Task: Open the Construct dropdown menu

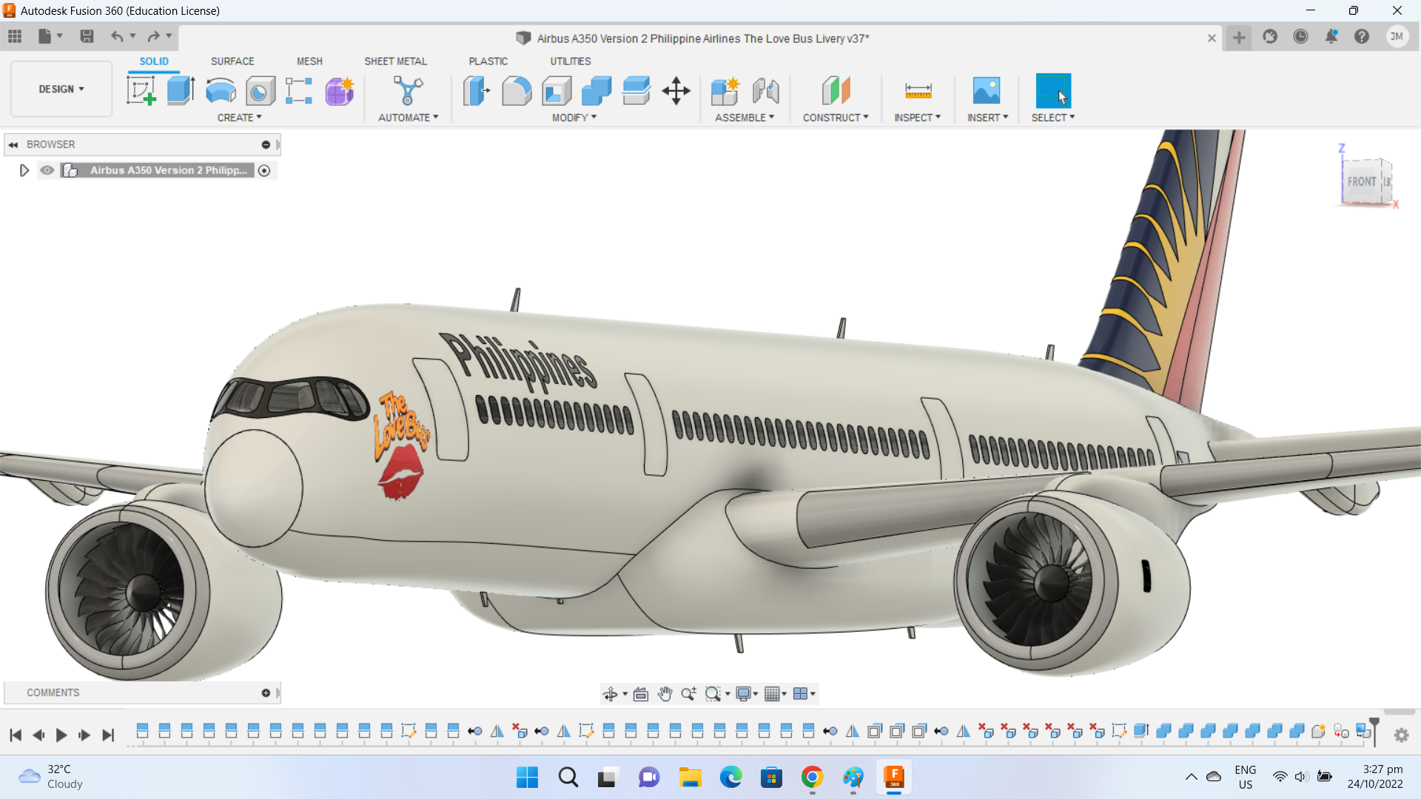Action: point(836,118)
